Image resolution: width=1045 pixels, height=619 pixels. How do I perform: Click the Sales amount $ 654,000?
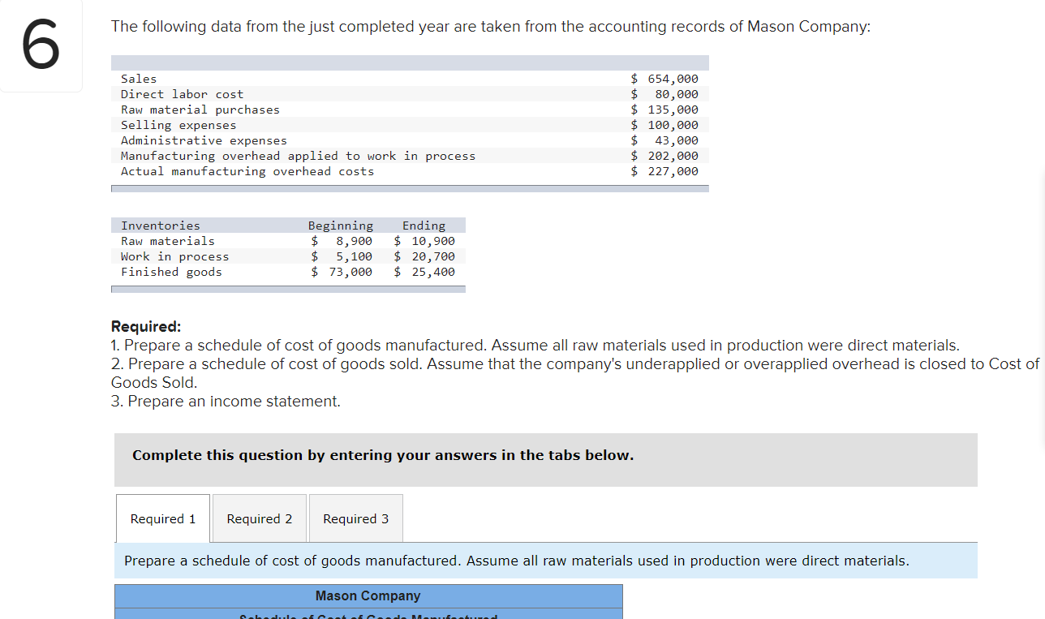click(664, 79)
